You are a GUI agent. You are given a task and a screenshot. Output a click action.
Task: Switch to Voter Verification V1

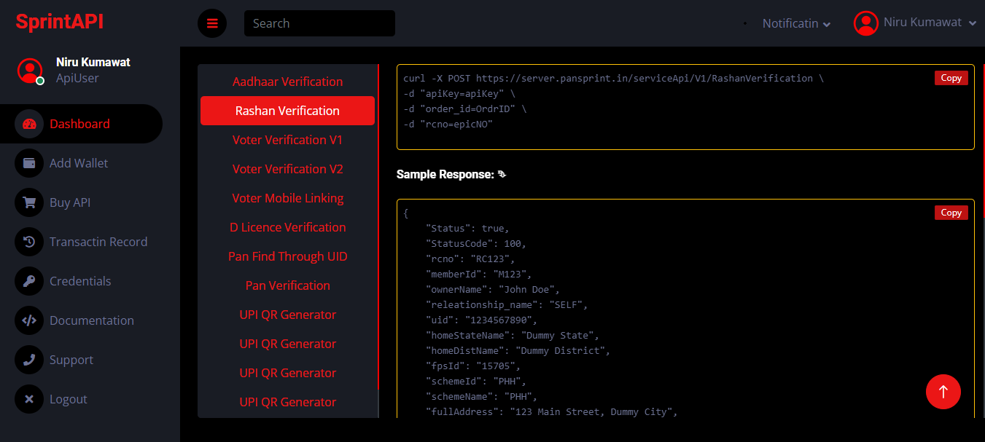(287, 140)
